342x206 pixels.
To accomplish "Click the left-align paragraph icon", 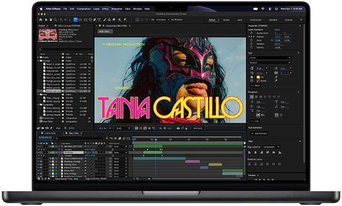I will 252,97.
